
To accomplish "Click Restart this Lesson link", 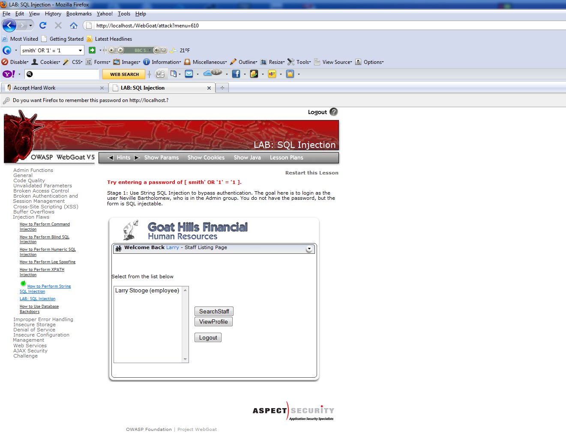I will (312, 173).
